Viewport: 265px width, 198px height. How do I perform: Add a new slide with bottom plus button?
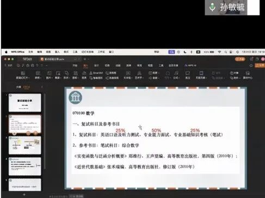(24, 195)
